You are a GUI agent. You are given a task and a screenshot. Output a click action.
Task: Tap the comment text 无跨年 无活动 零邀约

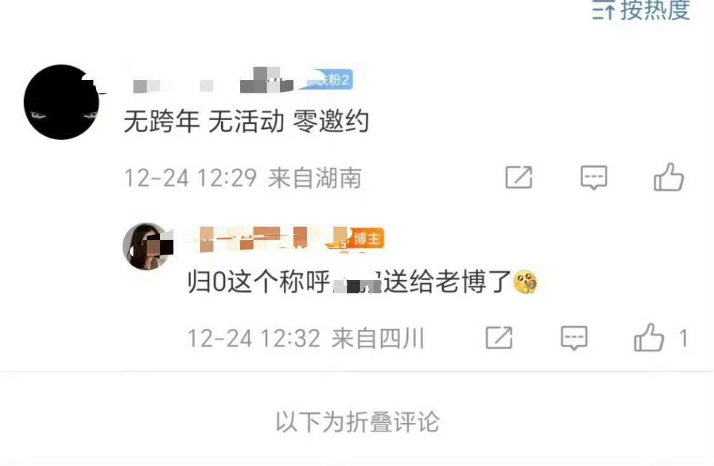click(246, 121)
